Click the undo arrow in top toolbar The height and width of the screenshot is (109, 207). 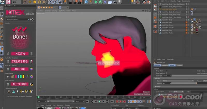click(x=15, y=2)
